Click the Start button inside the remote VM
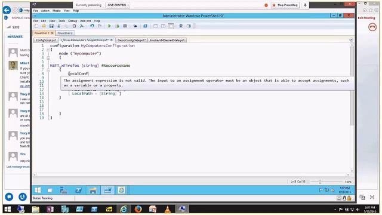The width and height of the screenshot is (382, 215). coord(38,190)
